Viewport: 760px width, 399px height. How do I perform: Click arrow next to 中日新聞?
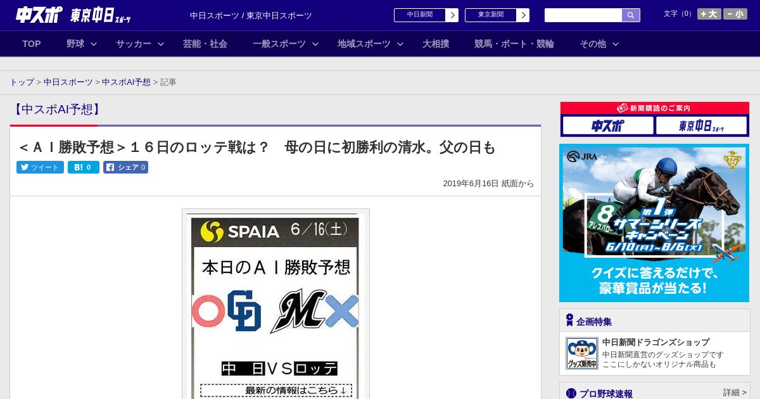point(452,15)
